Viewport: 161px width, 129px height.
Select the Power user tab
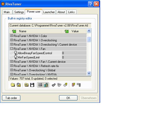[34, 12]
